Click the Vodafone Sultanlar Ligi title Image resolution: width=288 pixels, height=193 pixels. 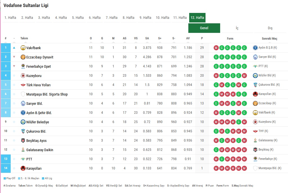click(x=26, y=6)
